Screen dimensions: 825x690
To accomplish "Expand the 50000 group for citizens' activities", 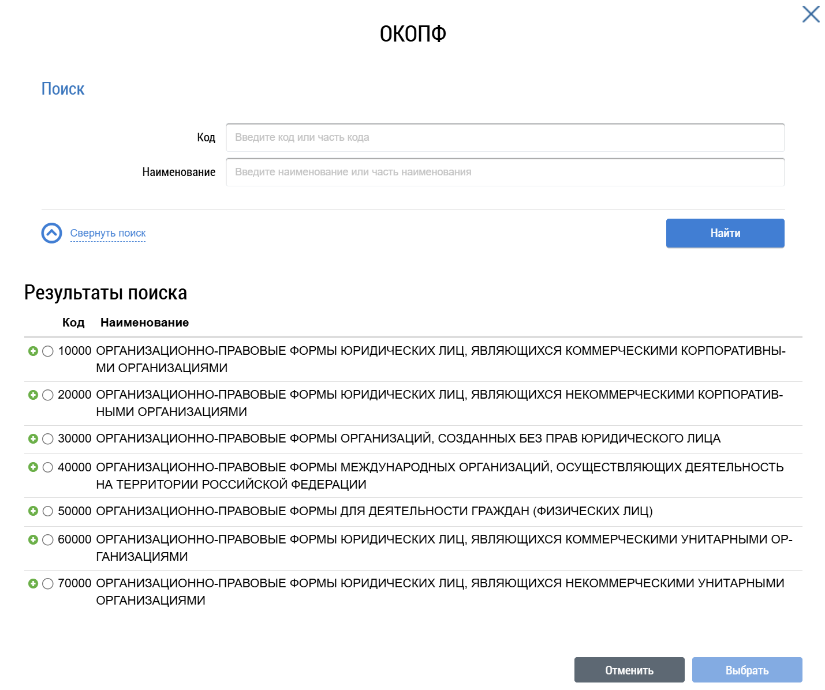I will coord(33,511).
